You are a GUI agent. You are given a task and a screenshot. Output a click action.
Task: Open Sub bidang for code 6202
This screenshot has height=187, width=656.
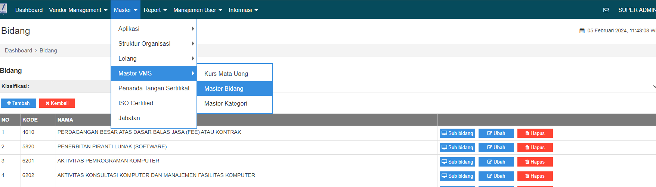click(x=457, y=176)
